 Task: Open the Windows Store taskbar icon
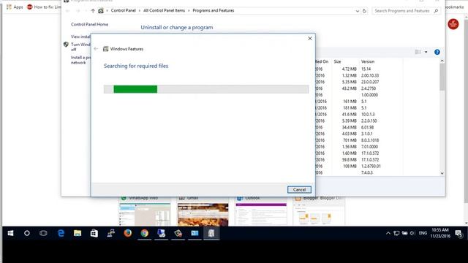click(x=94, y=233)
